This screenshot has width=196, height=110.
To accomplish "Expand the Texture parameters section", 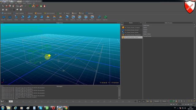I will tap(168, 30).
